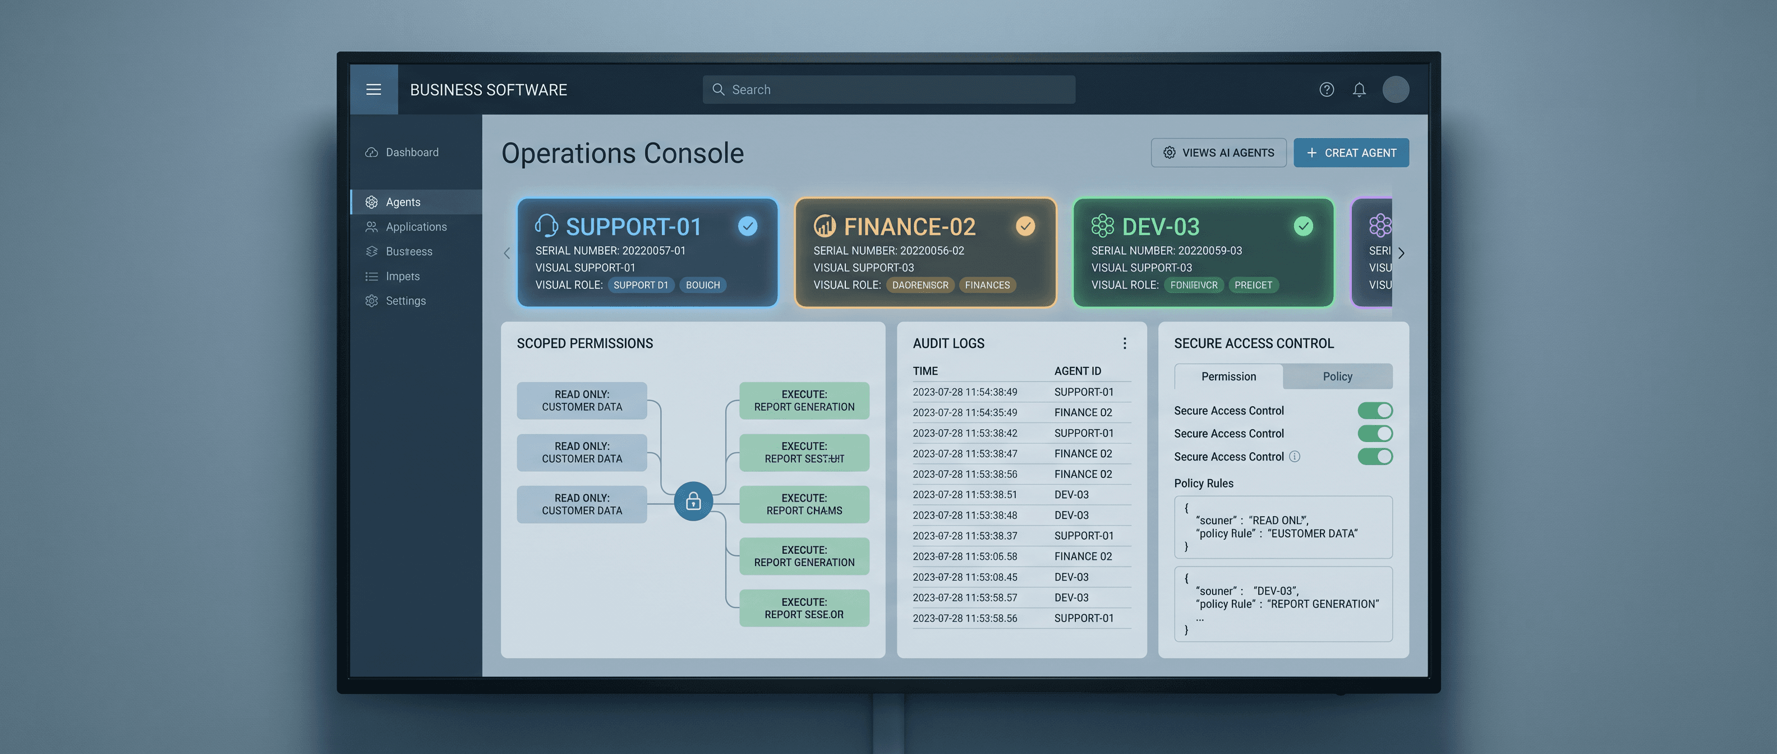Click the left carousel arrow beside SUPPORT-01
The width and height of the screenshot is (1777, 754).
click(507, 252)
